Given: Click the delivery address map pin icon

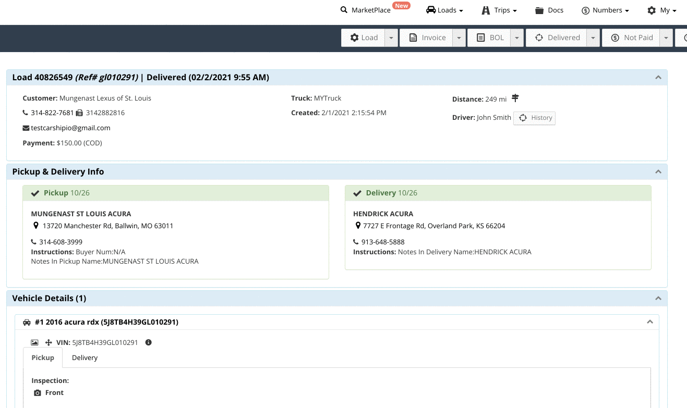Looking at the screenshot, I should [358, 226].
